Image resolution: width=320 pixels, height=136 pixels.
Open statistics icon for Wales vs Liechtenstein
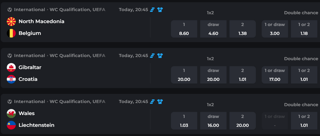pyautogui.click(x=152, y=102)
